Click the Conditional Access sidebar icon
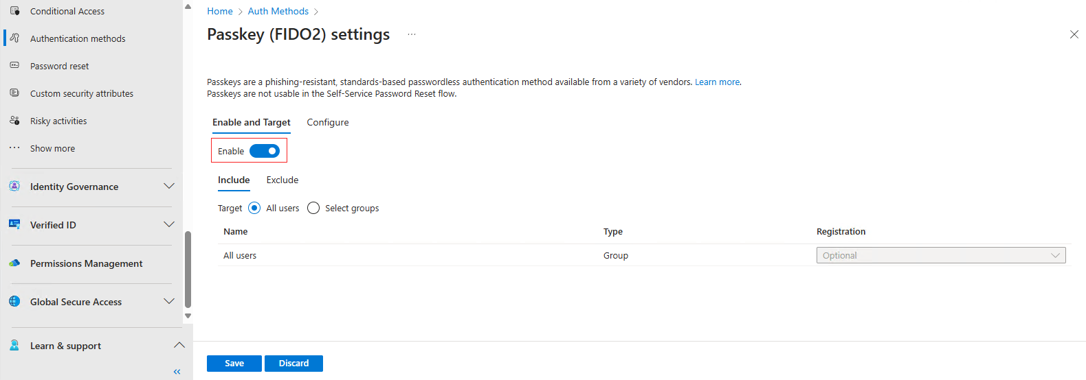1086x380 pixels. click(14, 11)
